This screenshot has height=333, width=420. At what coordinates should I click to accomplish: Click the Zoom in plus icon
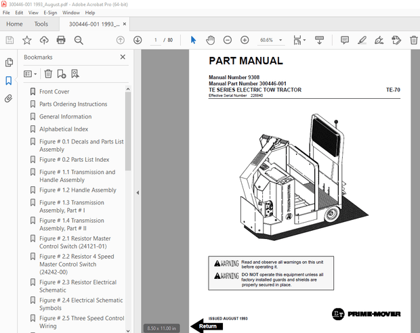[x=245, y=41]
